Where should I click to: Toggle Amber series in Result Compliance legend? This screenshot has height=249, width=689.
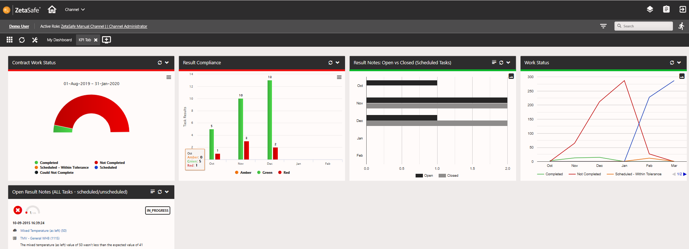pos(243,173)
